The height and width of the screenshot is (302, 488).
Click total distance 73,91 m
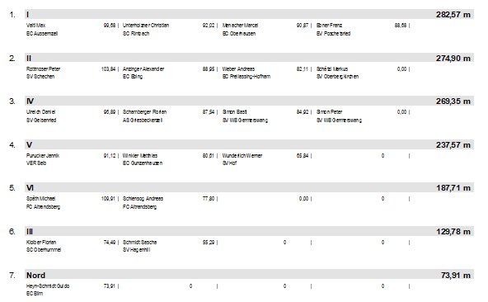[456, 276]
